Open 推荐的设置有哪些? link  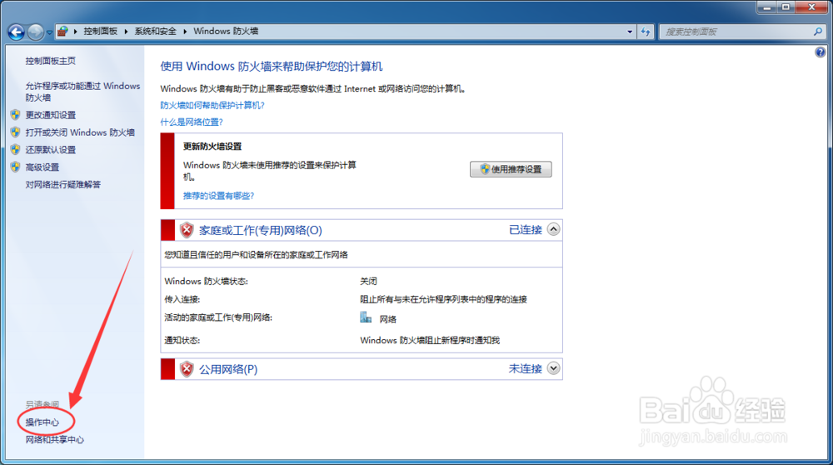coord(218,196)
